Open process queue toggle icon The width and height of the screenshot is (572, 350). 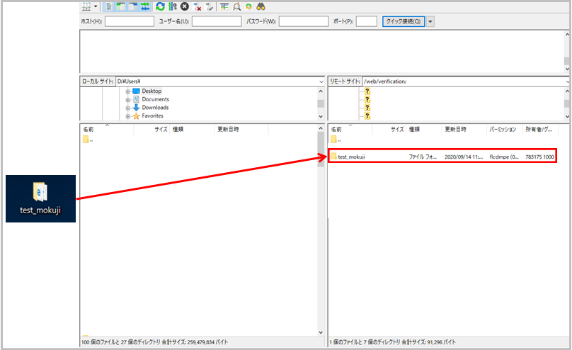[172, 6]
